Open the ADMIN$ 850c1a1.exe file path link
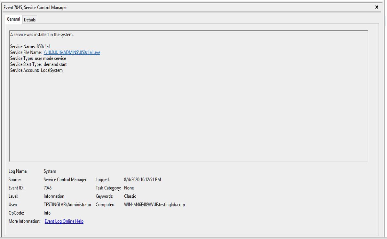The width and height of the screenshot is (387, 239). [x=72, y=52]
